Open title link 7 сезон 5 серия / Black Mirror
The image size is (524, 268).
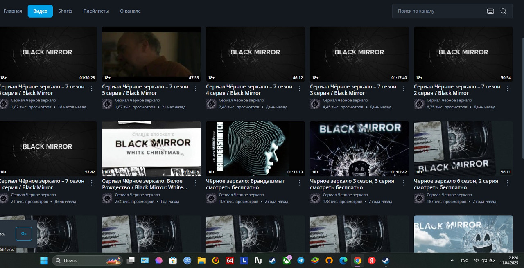145,90
